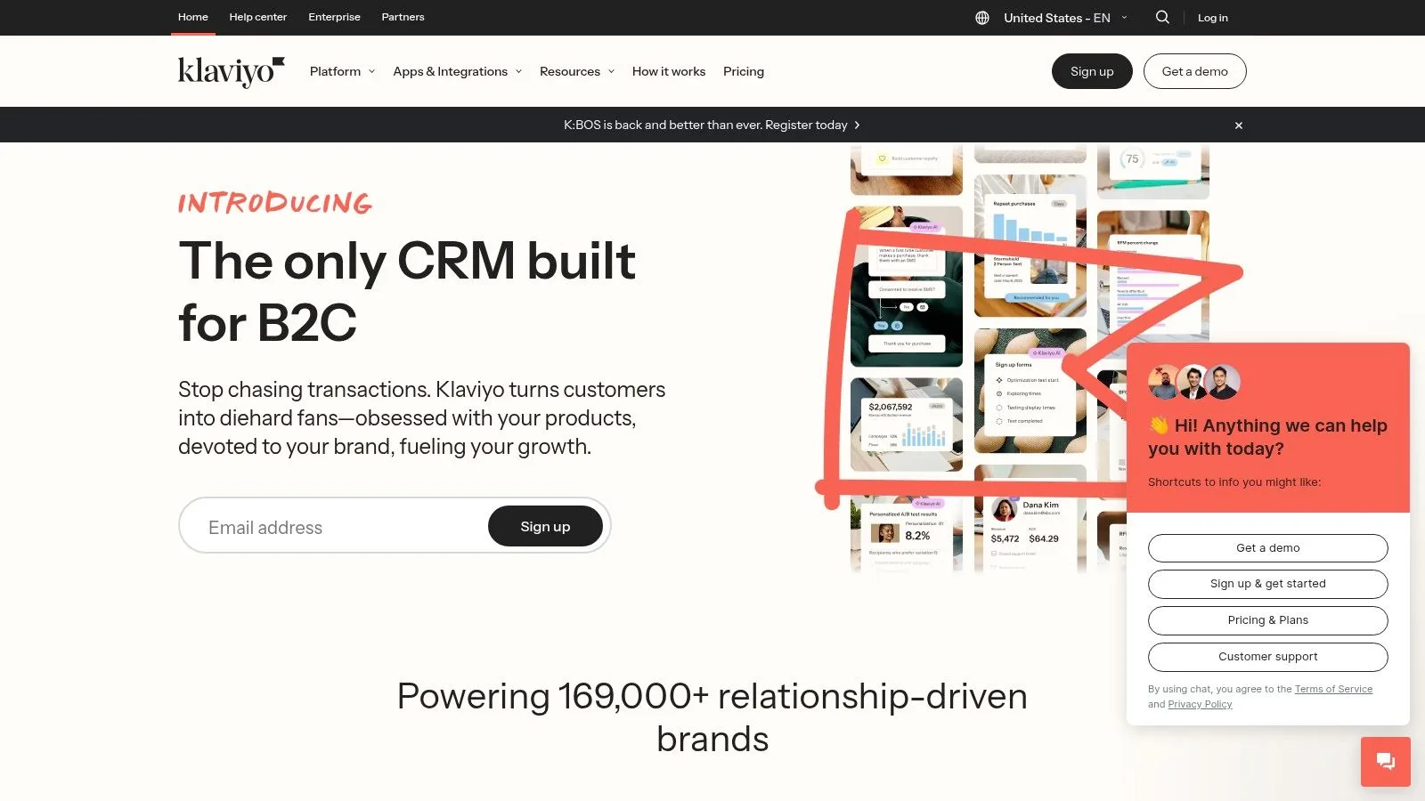Click the globe language icon
This screenshot has width=1425, height=801.
pos(982,18)
